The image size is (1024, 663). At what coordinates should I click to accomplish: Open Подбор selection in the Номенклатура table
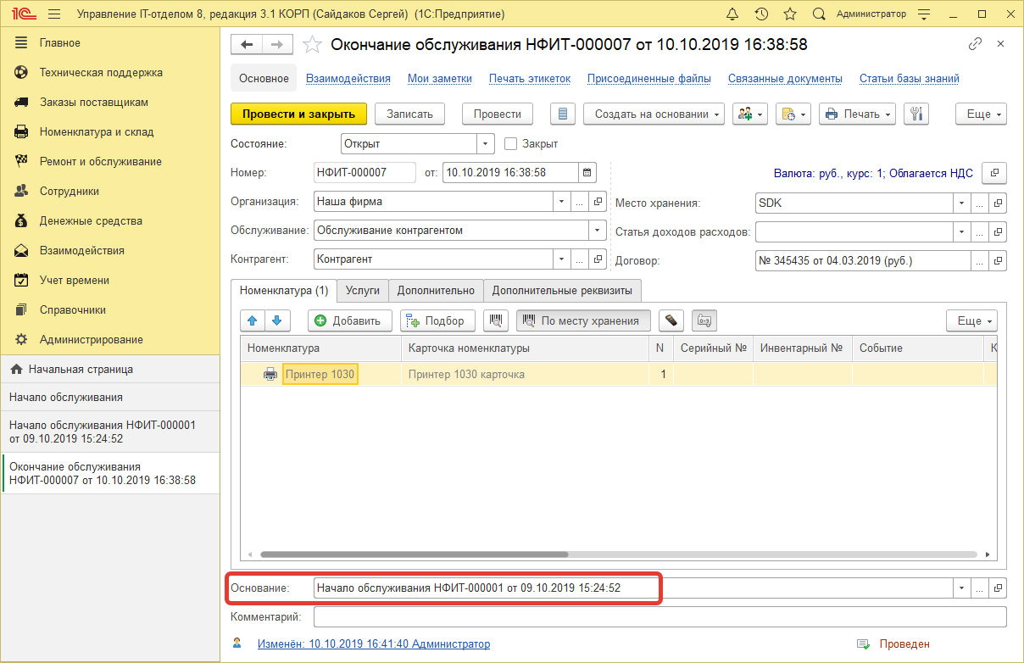437,320
